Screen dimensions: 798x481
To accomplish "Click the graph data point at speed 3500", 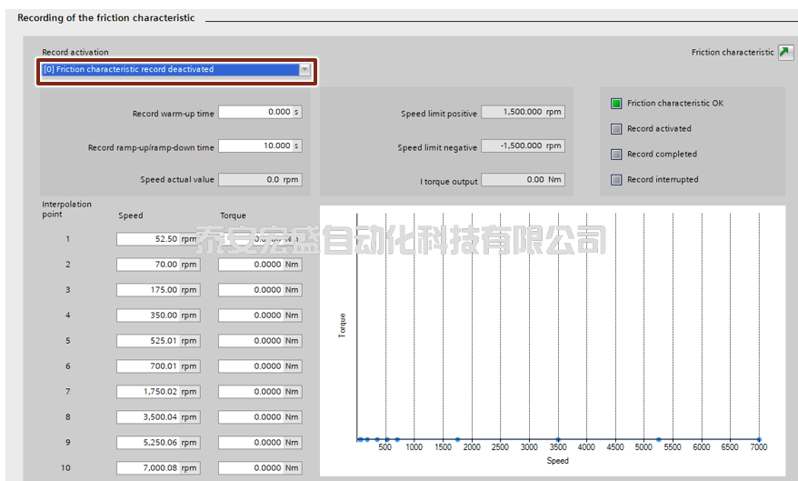I will (558, 440).
